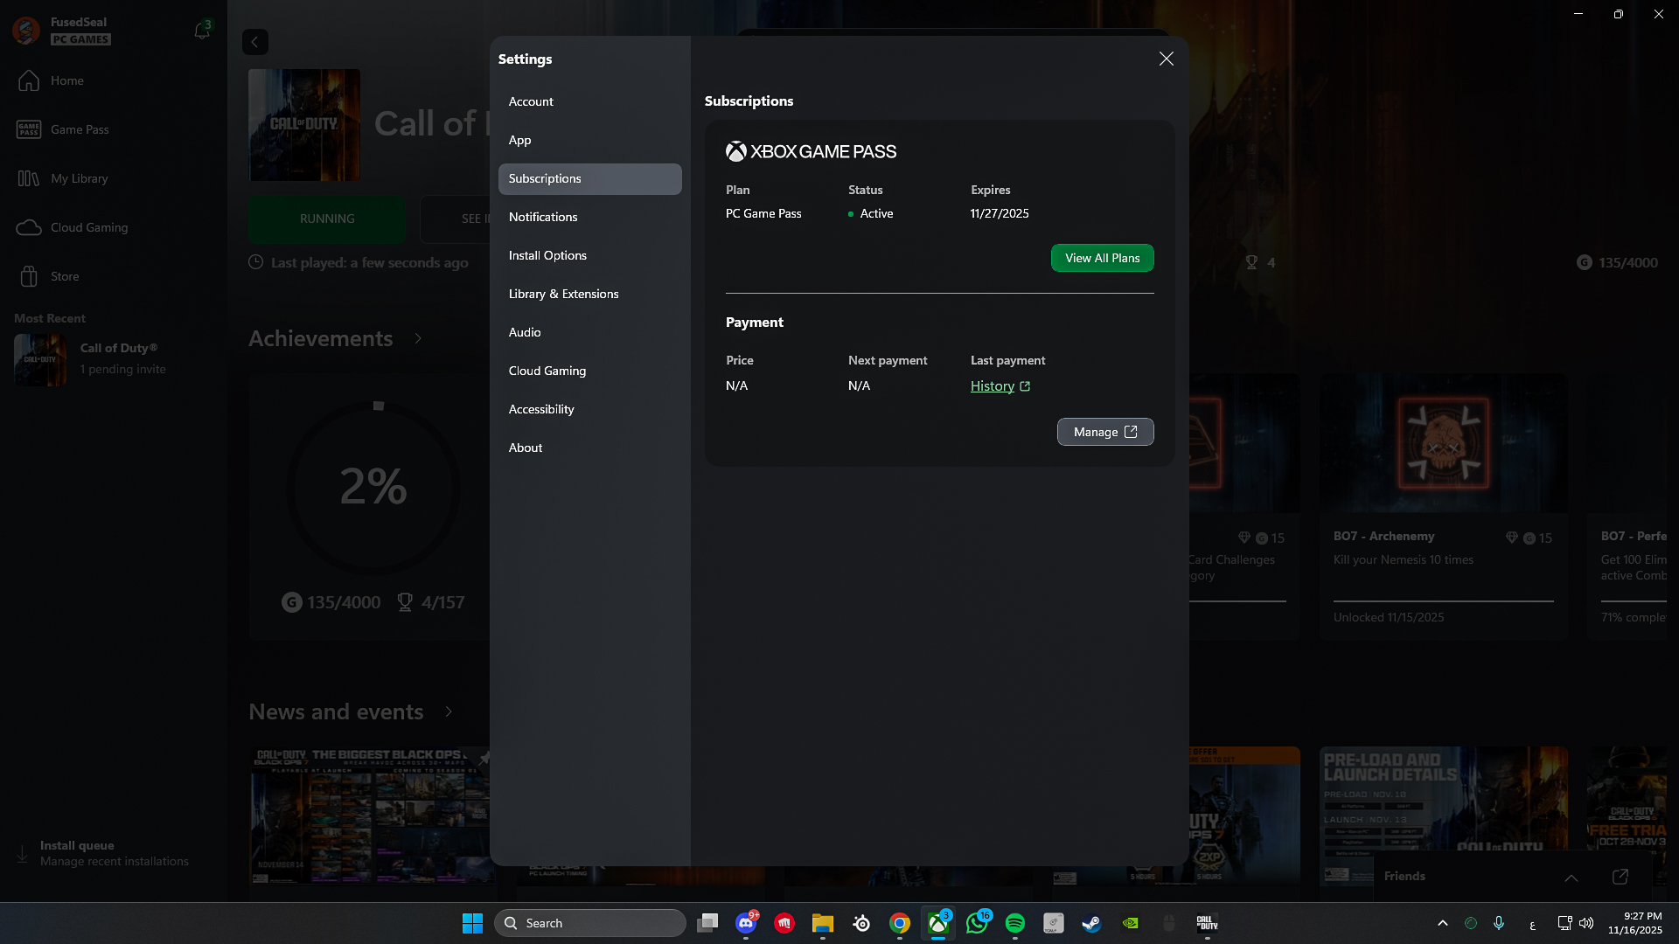Open BO7 - Archenemy achievement card
The width and height of the screenshot is (1679, 944).
pos(1443,507)
